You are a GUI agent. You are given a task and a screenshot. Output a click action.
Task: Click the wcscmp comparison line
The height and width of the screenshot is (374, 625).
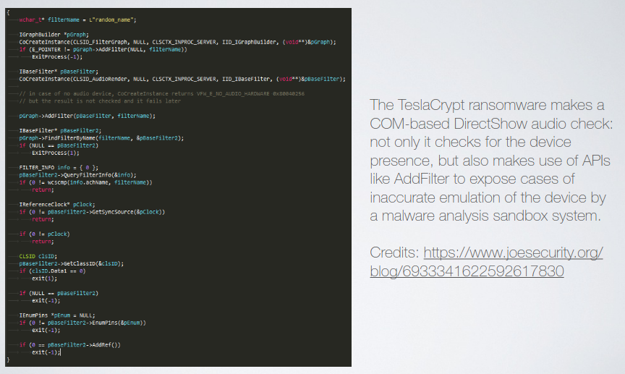coord(85,182)
